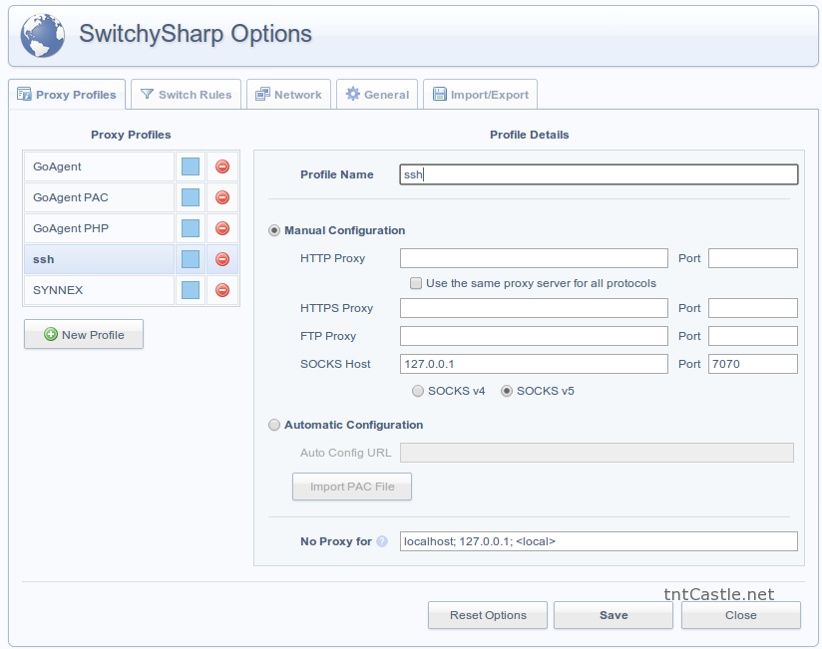Delete the GoAgent PAC profile
The image size is (822, 649).
(x=220, y=196)
